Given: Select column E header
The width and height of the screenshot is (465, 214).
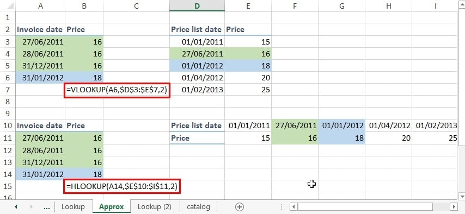Looking at the screenshot, I should tap(248, 5).
